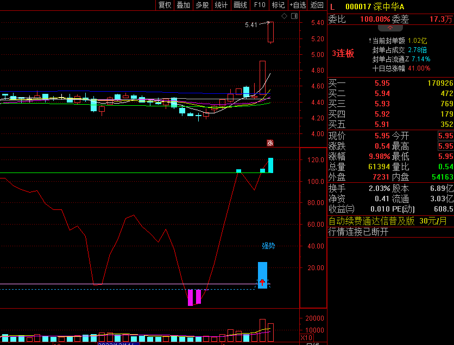Click 封单占流通Z value 7.14%
Image resolution: width=454 pixels, height=345 pixels.
click(x=421, y=59)
